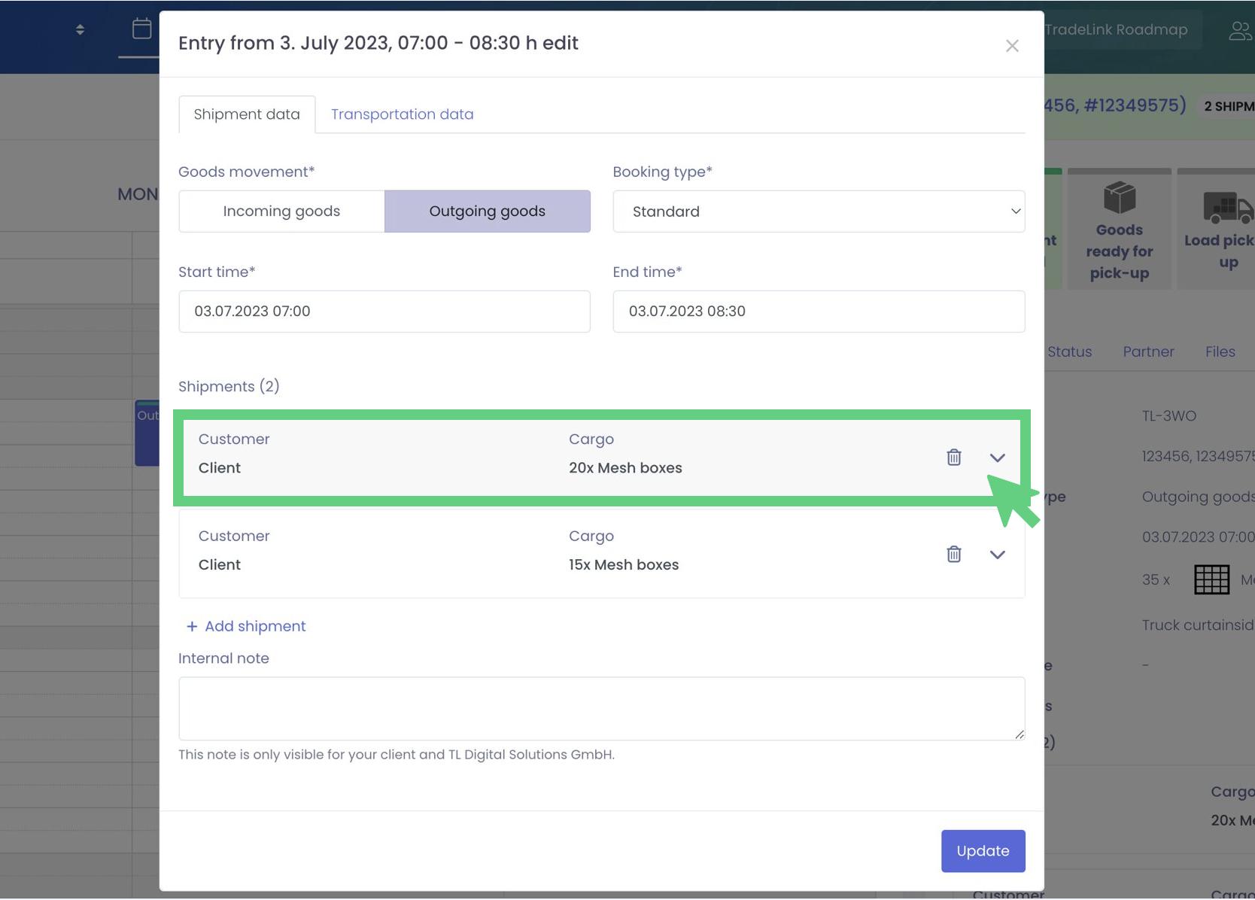The height and width of the screenshot is (900, 1255).
Task: Click the Goods ready for pick-up icon
Action: 1119,199
